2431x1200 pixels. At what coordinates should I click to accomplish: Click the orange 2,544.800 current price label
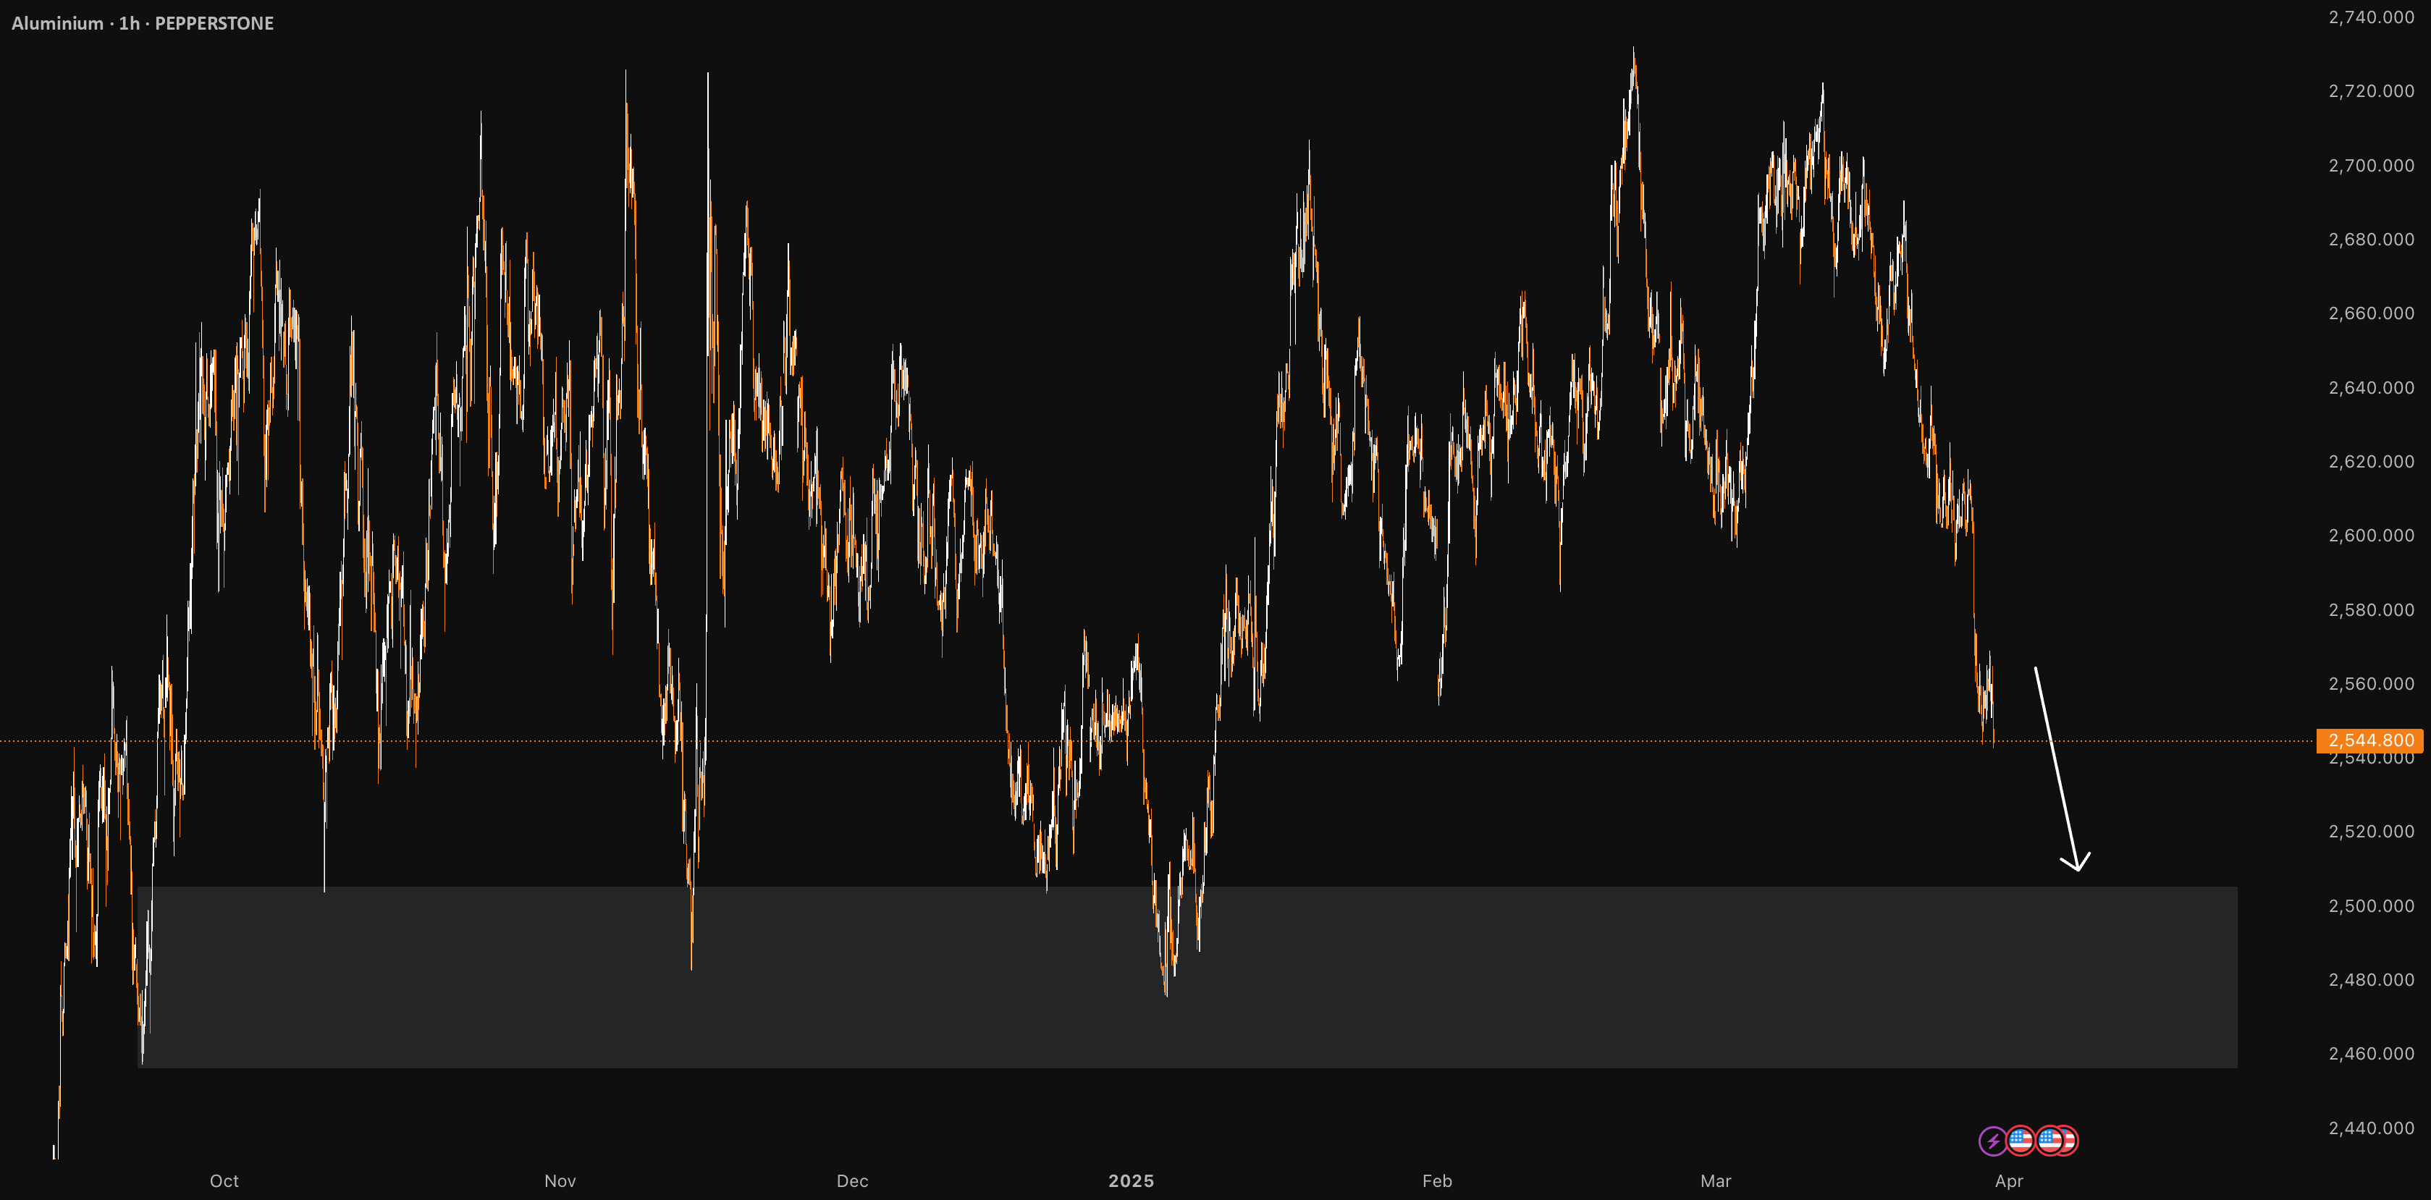[x=2369, y=740]
